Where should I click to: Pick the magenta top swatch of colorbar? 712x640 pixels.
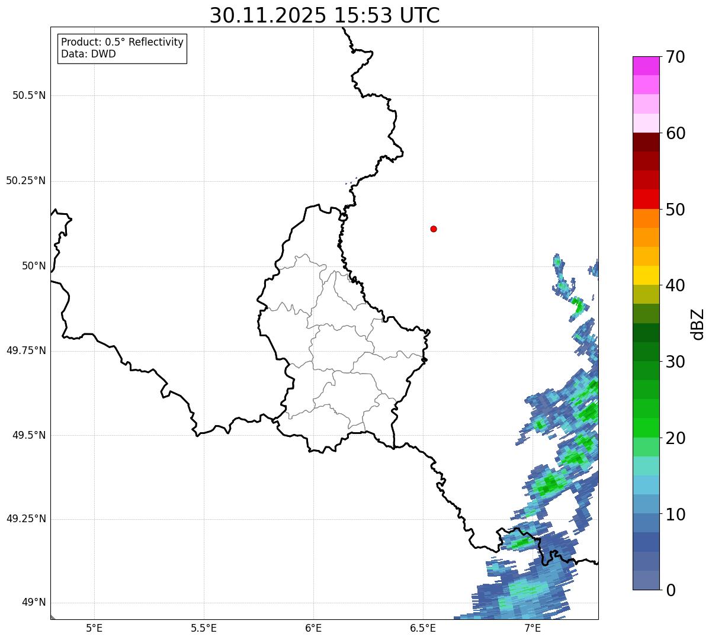(x=646, y=66)
